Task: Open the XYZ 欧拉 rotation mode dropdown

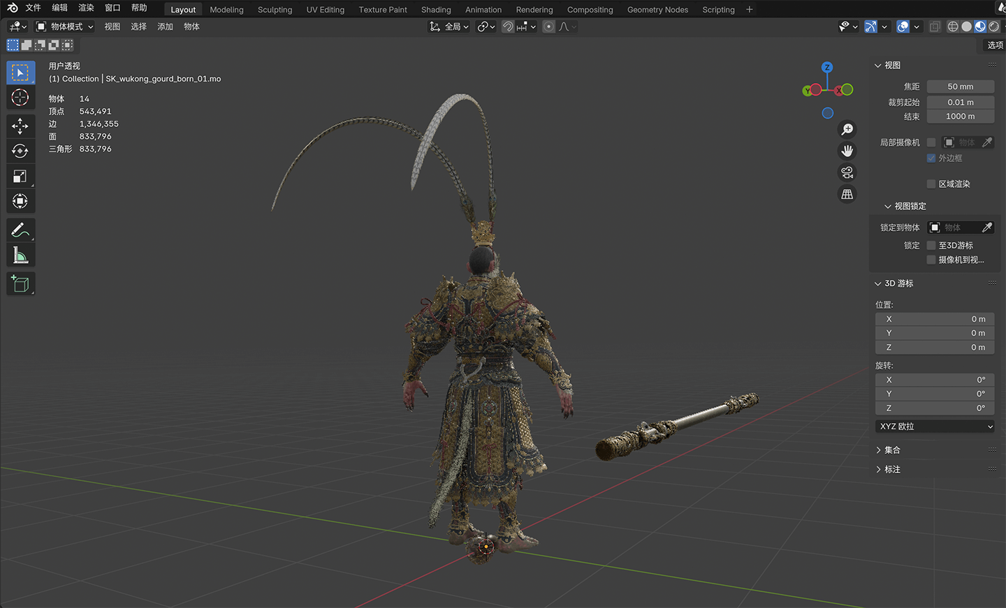Action: 935,427
